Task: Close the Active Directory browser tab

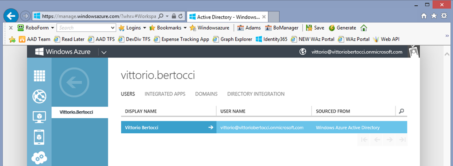Action: coord(264,17)
